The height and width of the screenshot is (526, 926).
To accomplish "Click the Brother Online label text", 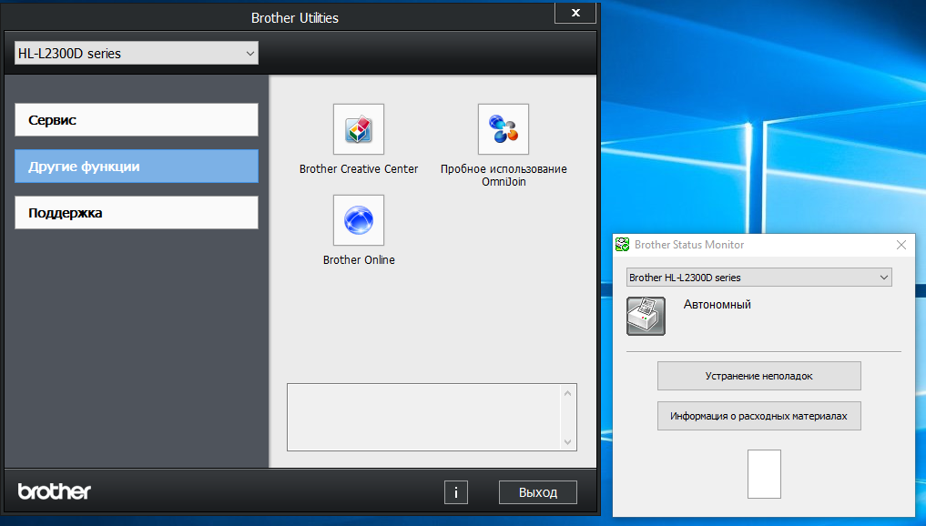I will 359,259.
